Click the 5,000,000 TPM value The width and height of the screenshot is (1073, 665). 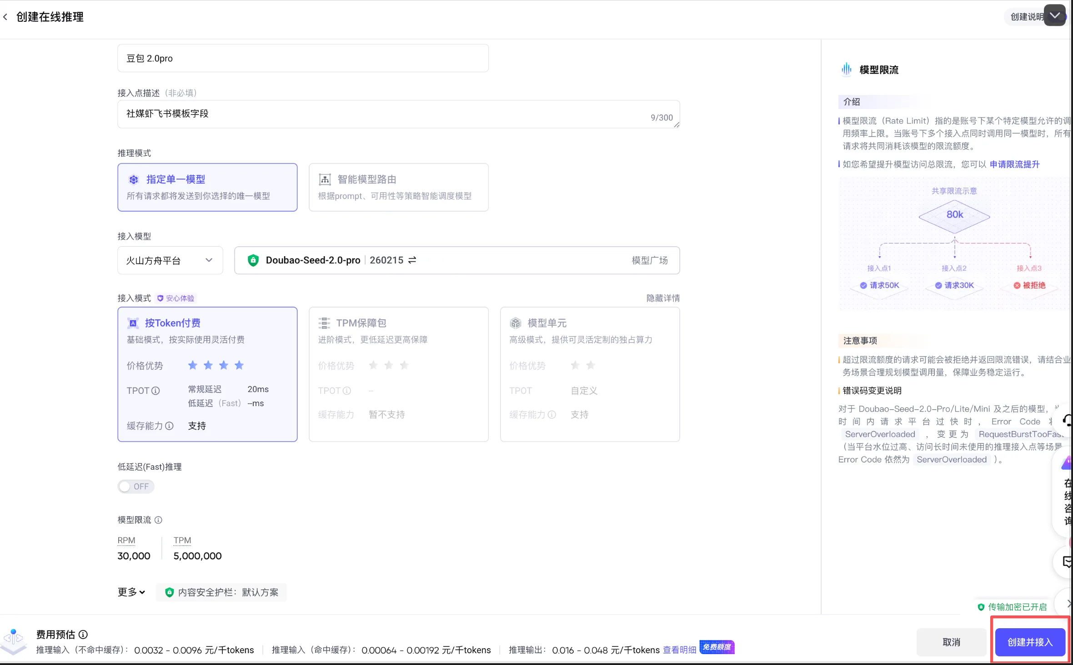198,556
